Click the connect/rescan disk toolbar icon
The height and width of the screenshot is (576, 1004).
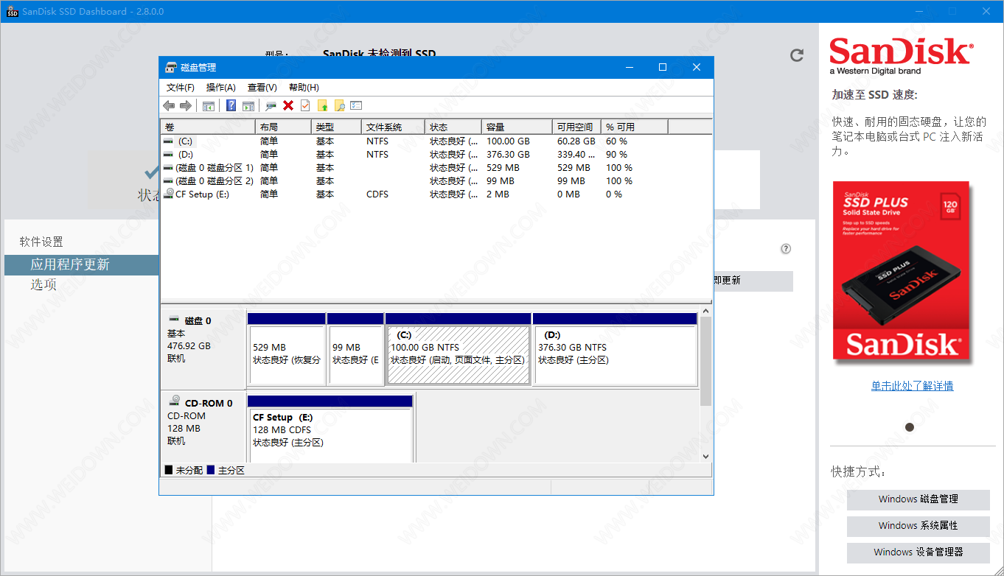pyautogui.click(x=271, y=105)
